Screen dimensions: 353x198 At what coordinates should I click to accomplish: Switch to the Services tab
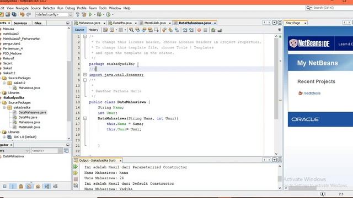coord(20,23)
